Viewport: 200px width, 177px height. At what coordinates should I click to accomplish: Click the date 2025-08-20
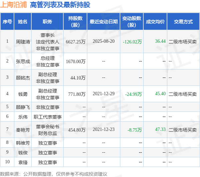[104, 41]
